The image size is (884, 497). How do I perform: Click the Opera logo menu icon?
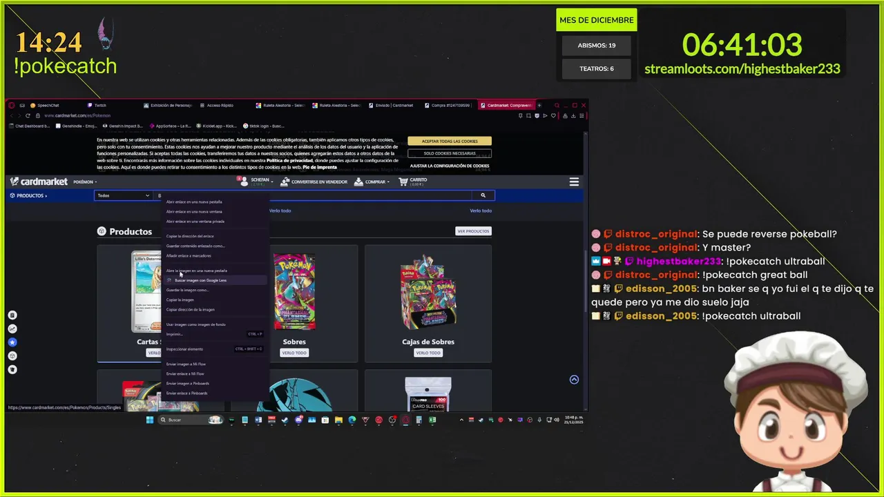(12, 105)
